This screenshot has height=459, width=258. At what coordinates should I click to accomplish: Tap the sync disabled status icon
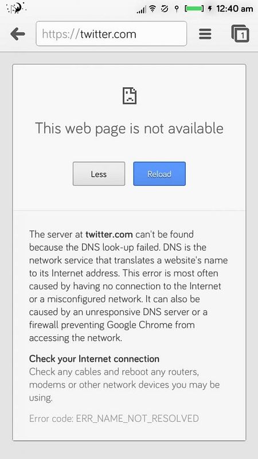(165, 9)
